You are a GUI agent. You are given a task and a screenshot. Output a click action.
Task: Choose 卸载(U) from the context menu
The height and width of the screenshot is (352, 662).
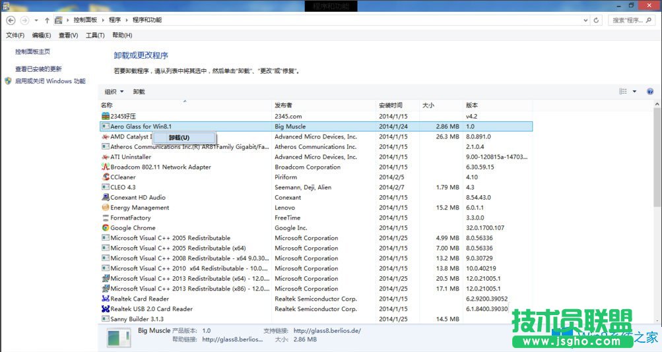(184, 137)
